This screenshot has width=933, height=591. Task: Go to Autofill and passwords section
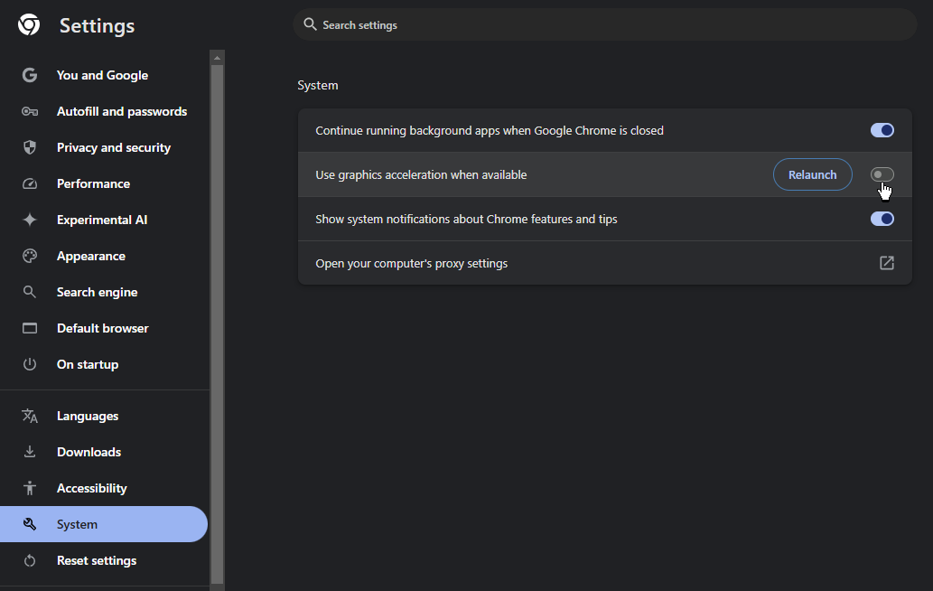click(x=104, y=111)
